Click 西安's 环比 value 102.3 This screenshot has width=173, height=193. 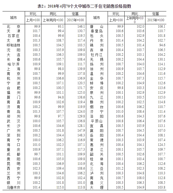[36, 168]
